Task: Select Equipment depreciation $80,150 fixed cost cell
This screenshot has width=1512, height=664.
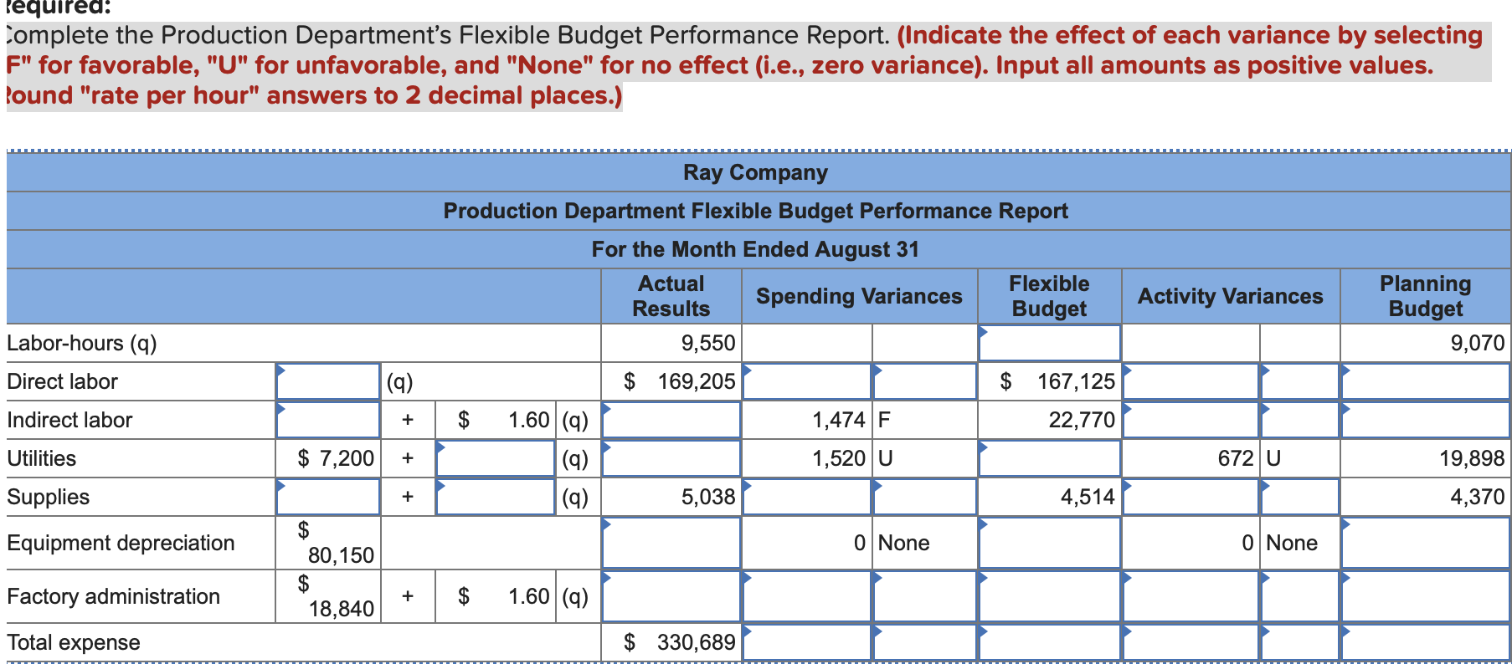Action: point(328,543)
